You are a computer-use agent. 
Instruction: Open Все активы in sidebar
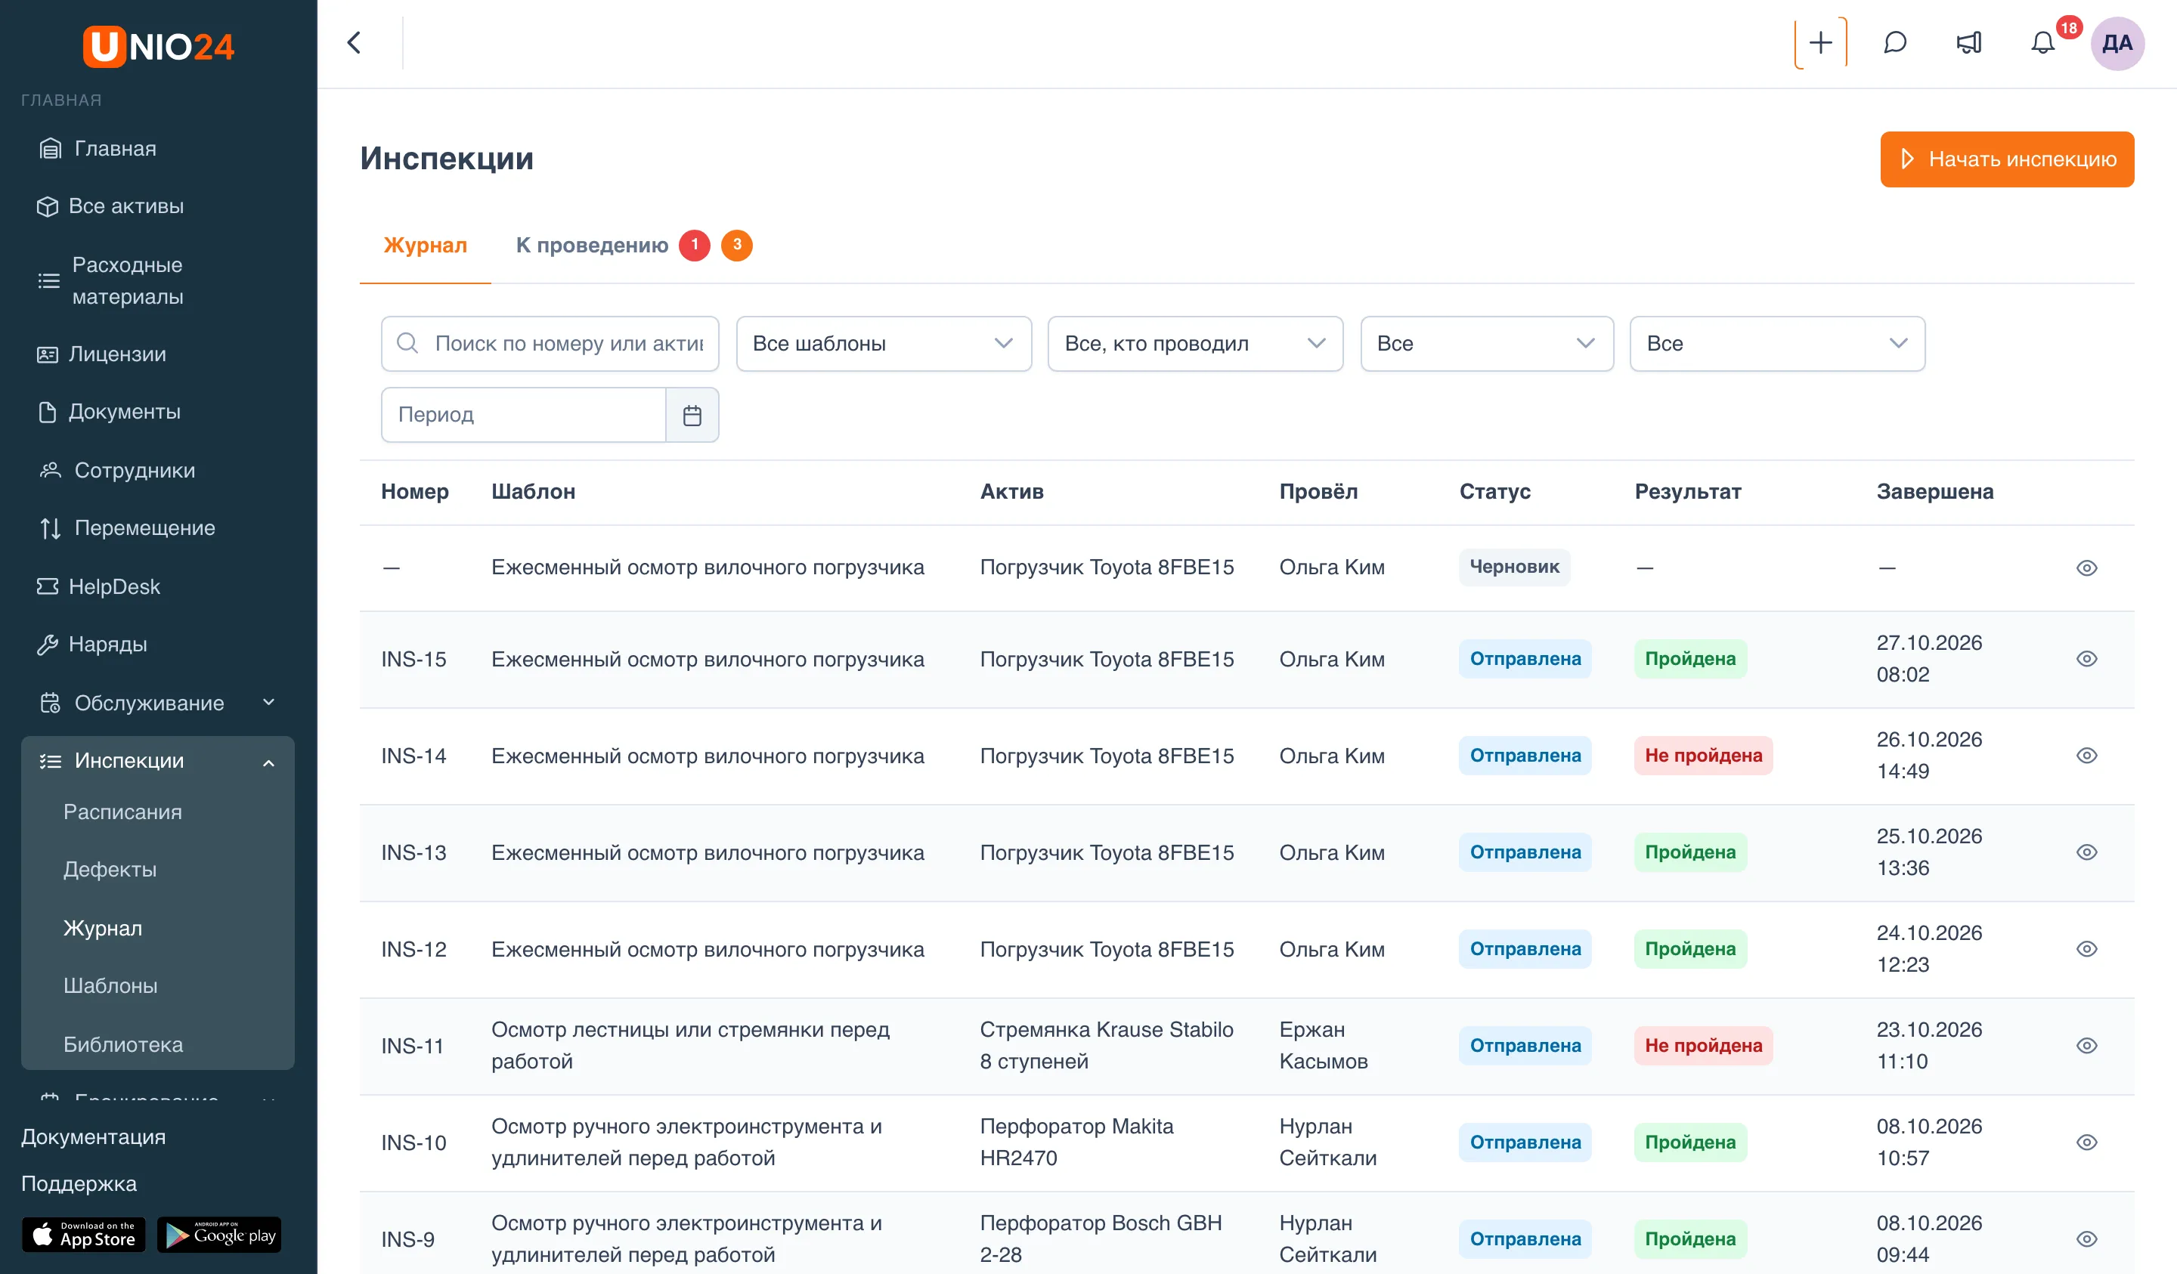(x=110, y=206)
